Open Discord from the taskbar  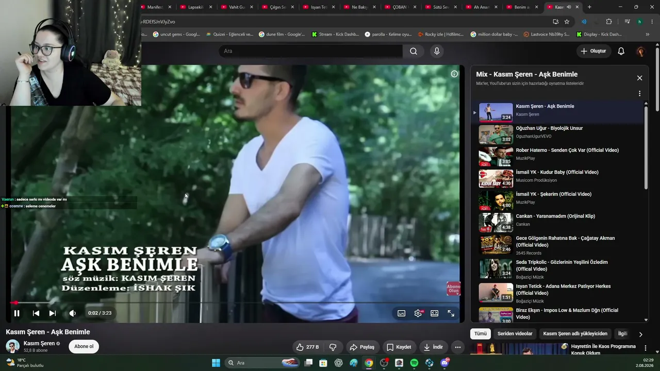(x=444, y=363)
